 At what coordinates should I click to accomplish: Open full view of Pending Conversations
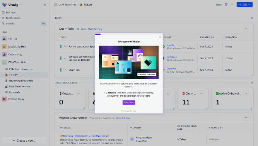tap(123, 118)
